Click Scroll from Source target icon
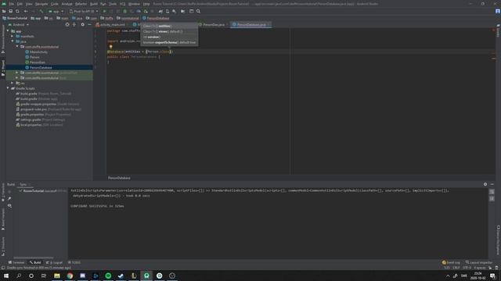This screenshot has height=281, width=501. tap(67, 24)
